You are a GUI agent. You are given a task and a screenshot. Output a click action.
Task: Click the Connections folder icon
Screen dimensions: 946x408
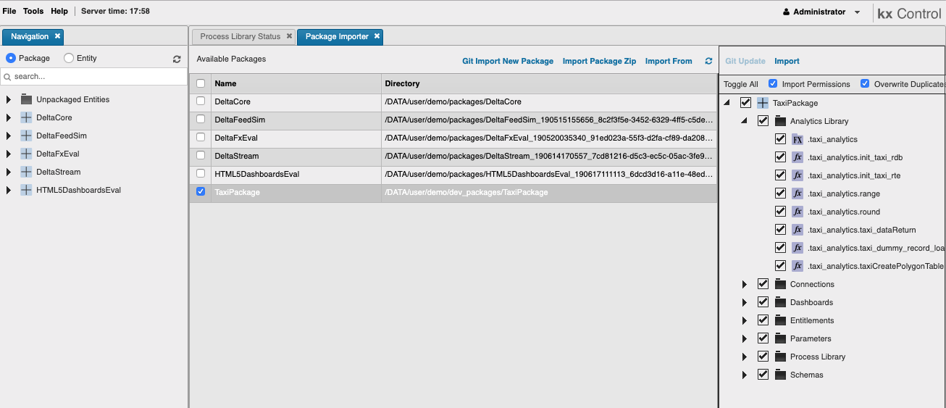pos(780,284)
